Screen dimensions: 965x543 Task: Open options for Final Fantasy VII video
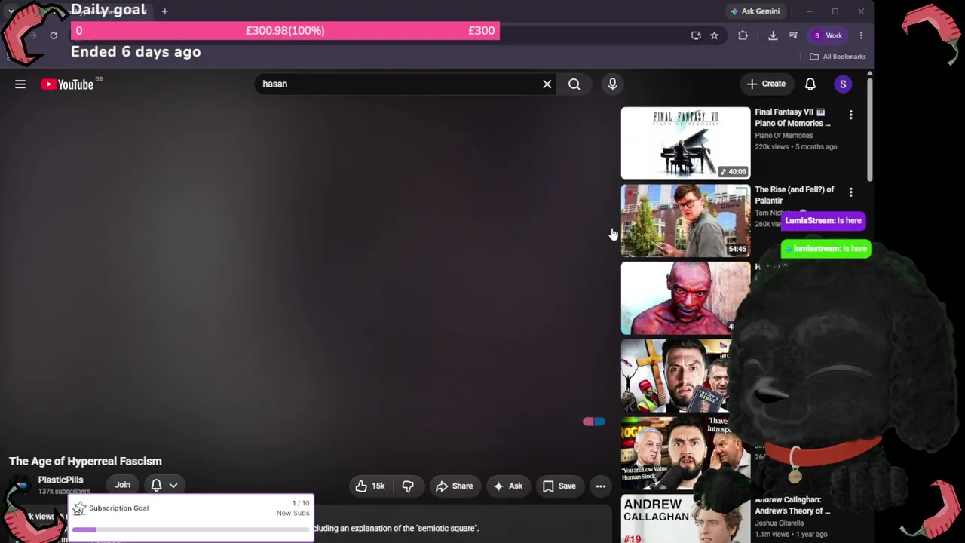coord(851,115)
